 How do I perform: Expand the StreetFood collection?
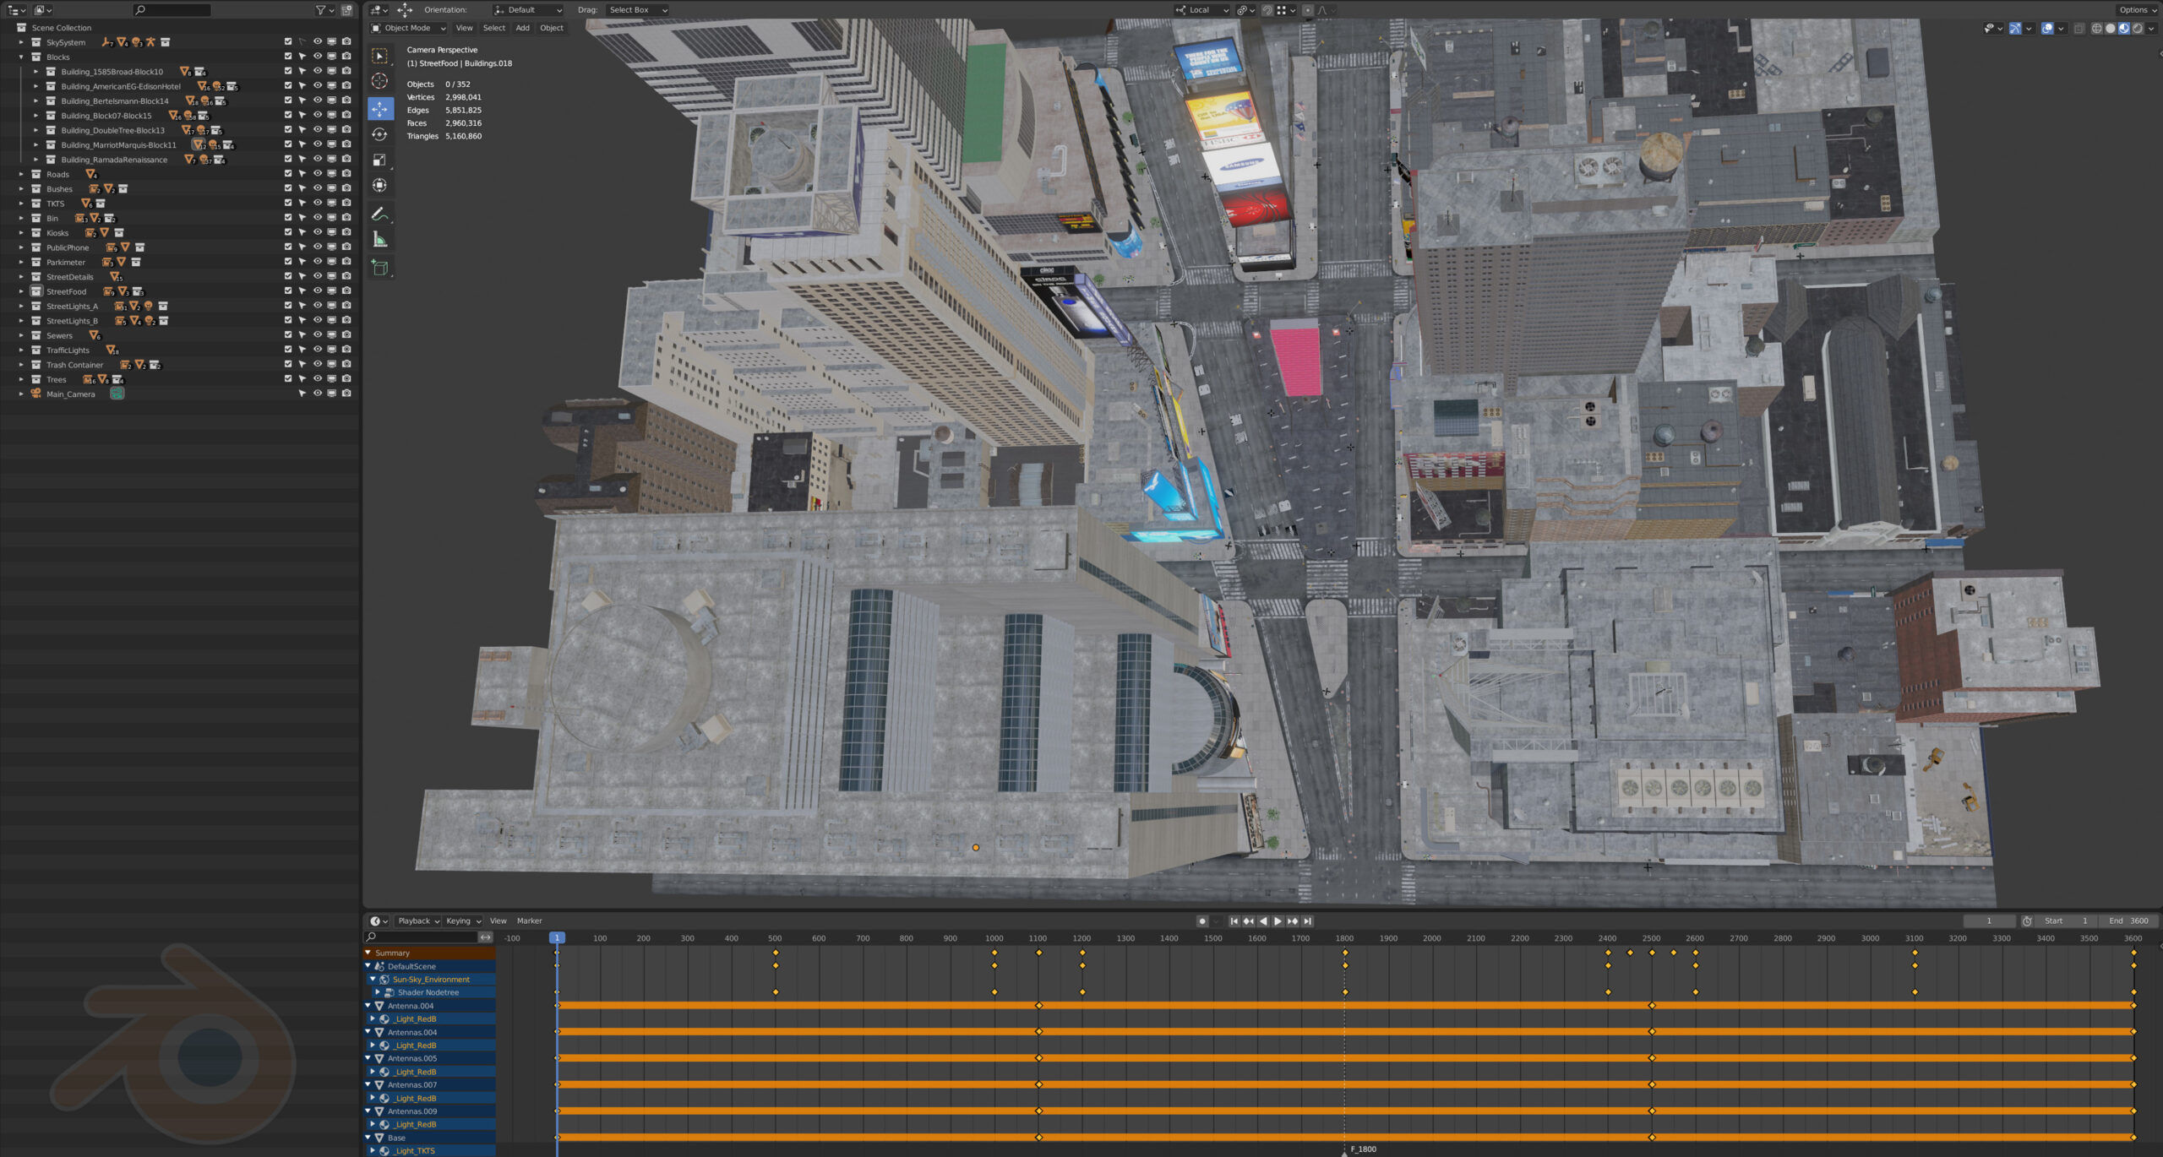coord(21,291)
